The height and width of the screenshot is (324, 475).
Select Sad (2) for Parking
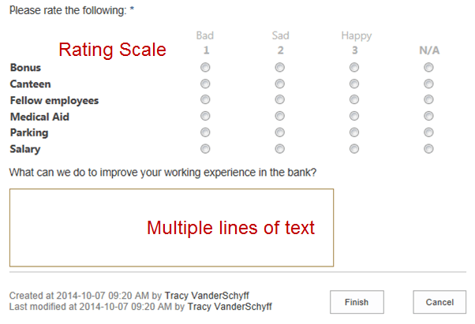click(x=280, y=132)
